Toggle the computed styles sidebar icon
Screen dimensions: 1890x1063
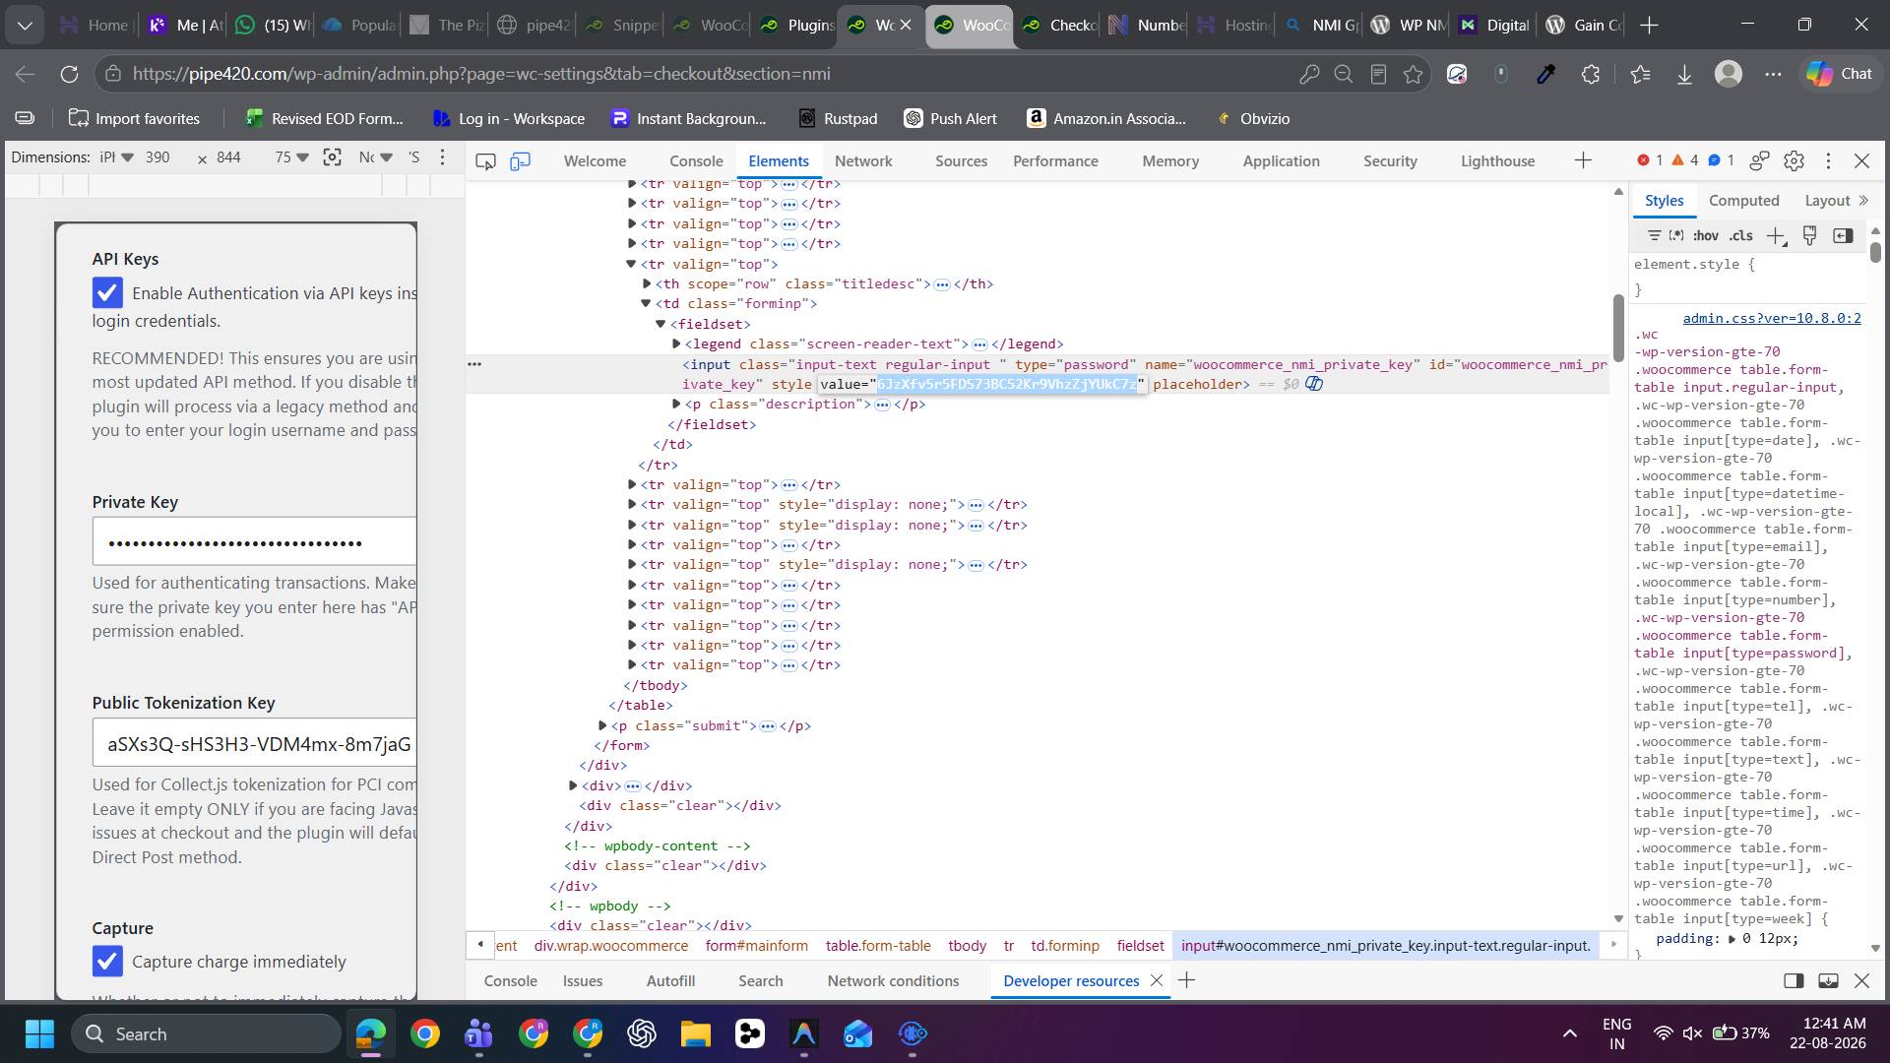coord(1843,235)
